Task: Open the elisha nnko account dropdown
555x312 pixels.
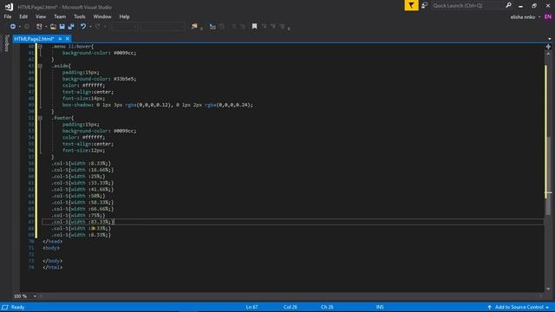Action: 539,17
